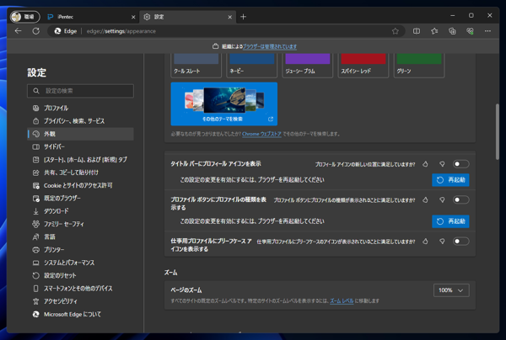
Task: Select the ジューシー プラム purple theme swatch
Action: point(308,61)
